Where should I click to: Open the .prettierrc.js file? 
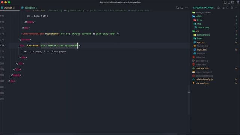202,61
